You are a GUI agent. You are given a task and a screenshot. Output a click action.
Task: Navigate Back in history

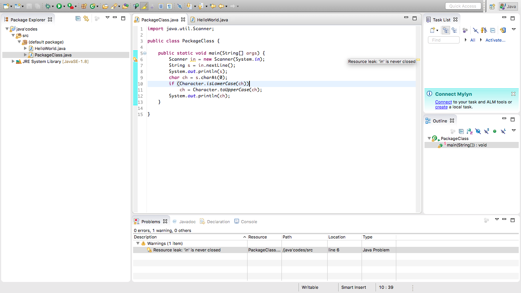coord(221,6)
